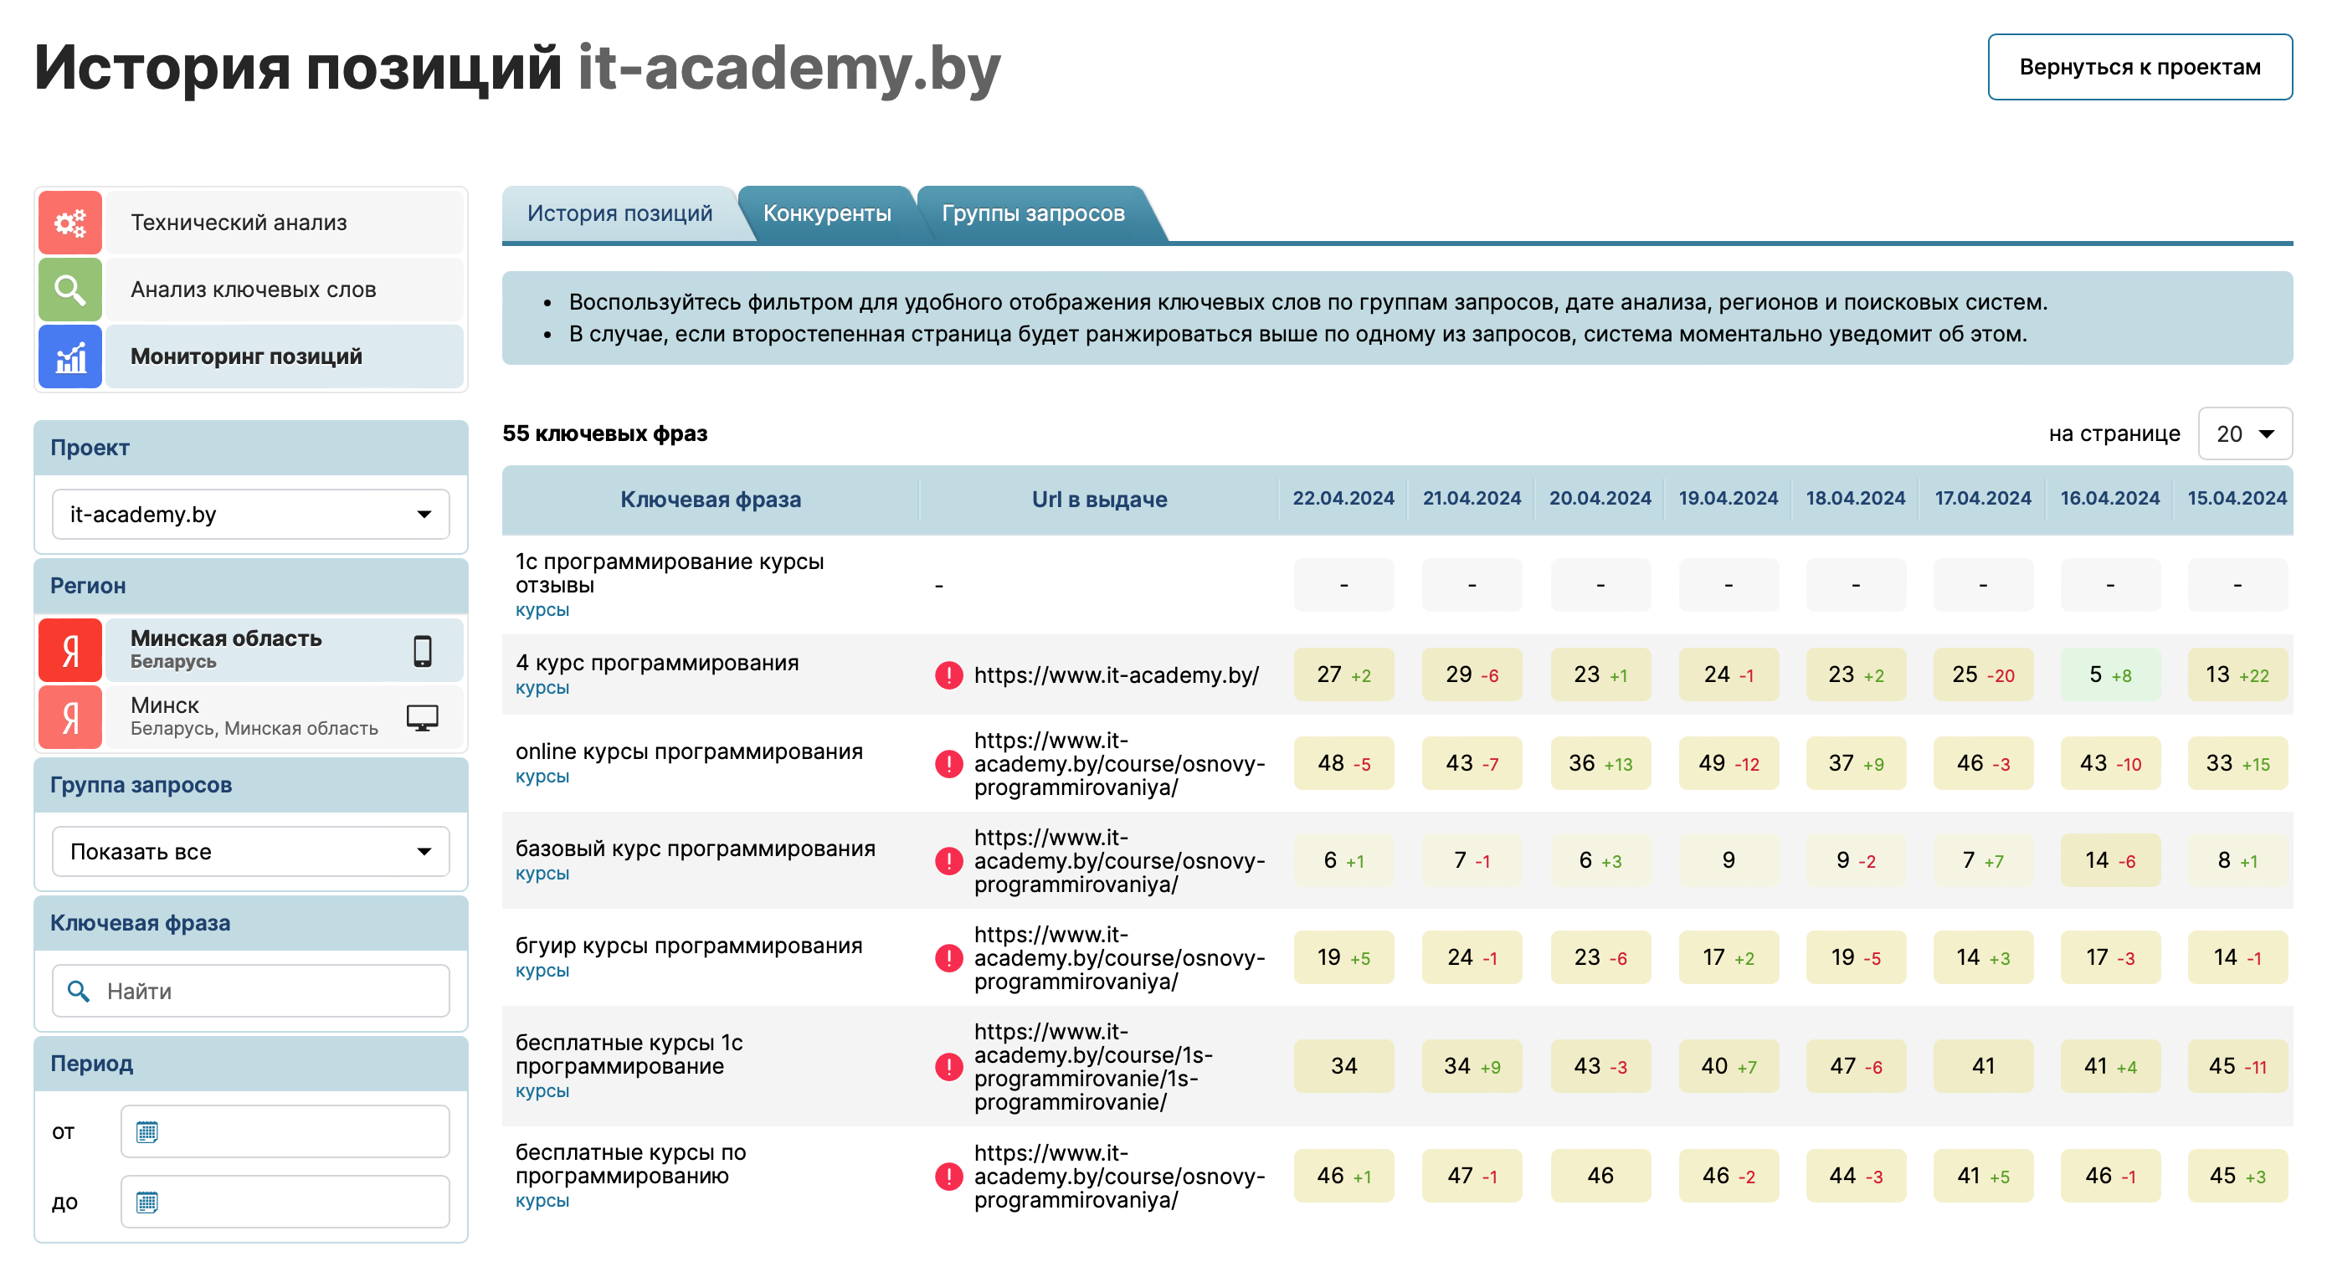The width and height of the screenshot is (2327, 1277).
Task: Click the calendar icon in the 'от' field
Action: [x=147, y=1131]
